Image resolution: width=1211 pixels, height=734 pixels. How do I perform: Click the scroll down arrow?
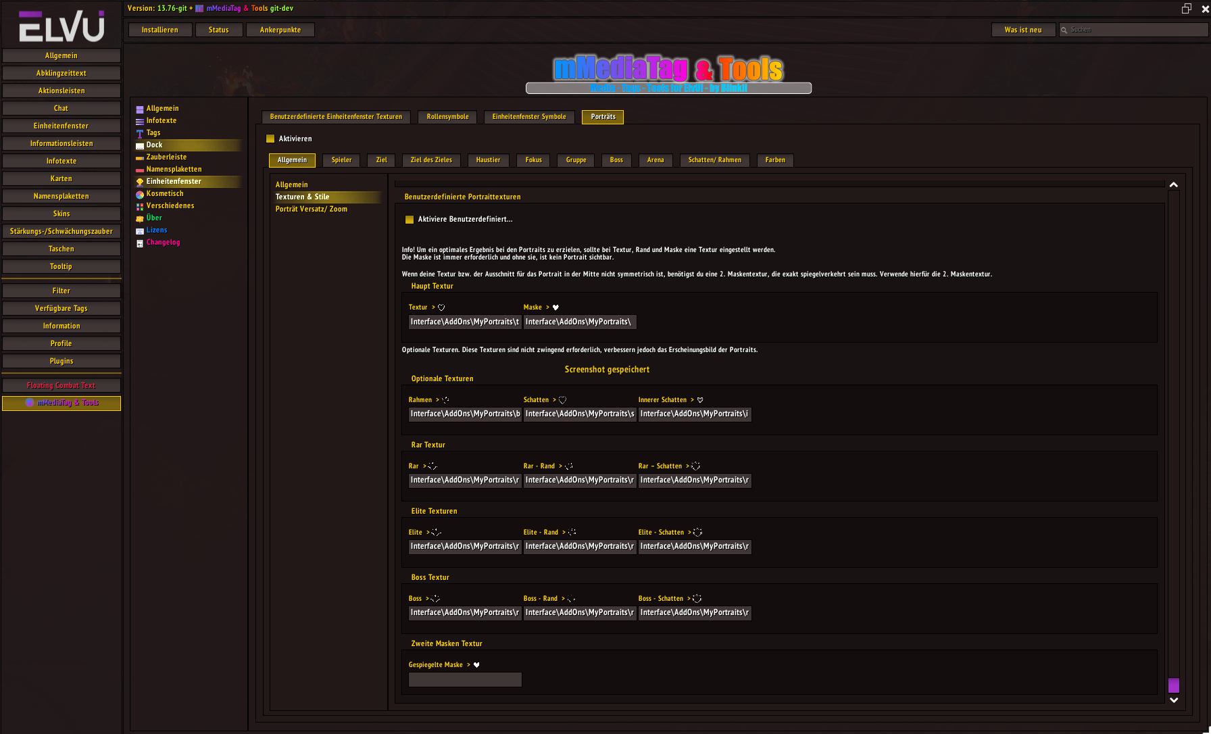[1174, 700]
